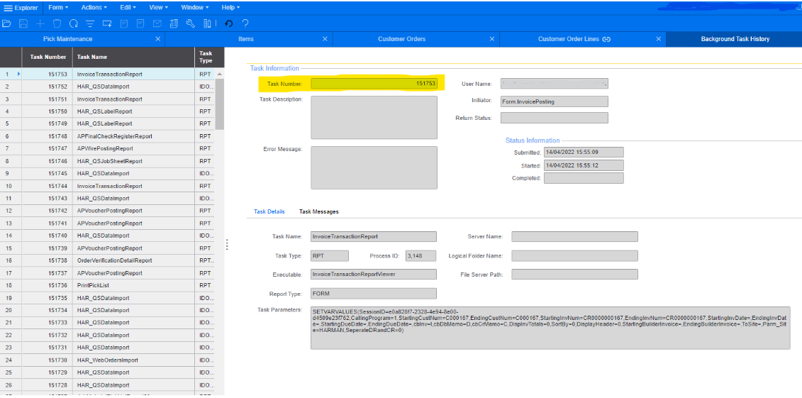Open the Window dropdown menu
The image size is (802, 398).
pyautogui.click(x=194, y=7)
